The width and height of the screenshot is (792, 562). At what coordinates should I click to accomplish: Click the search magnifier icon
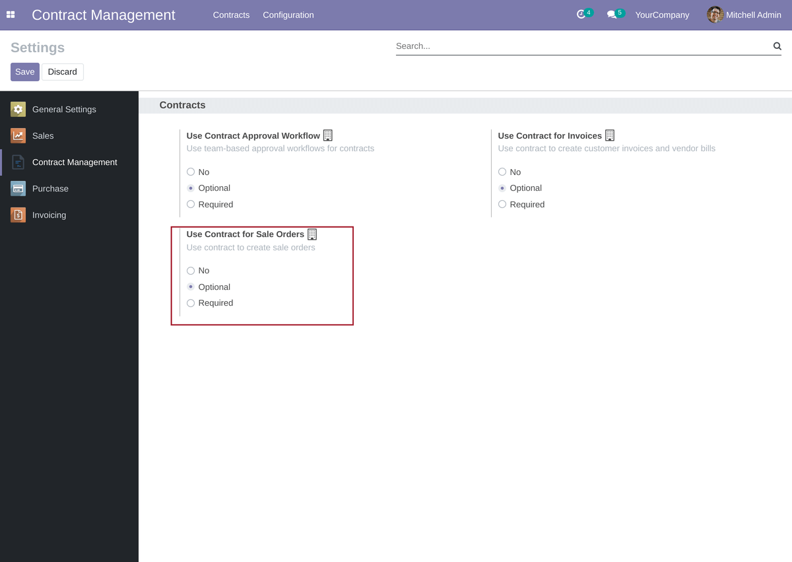[777, 46]
